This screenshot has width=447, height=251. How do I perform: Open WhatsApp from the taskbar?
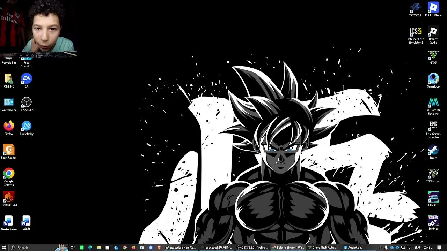tap(81, 248)
